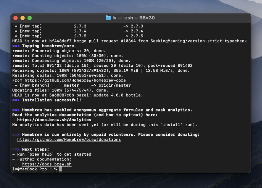
Task: Click the 'Tapping homebrew/core' heading
Action: pyautogui.click(x=43, y=46)
